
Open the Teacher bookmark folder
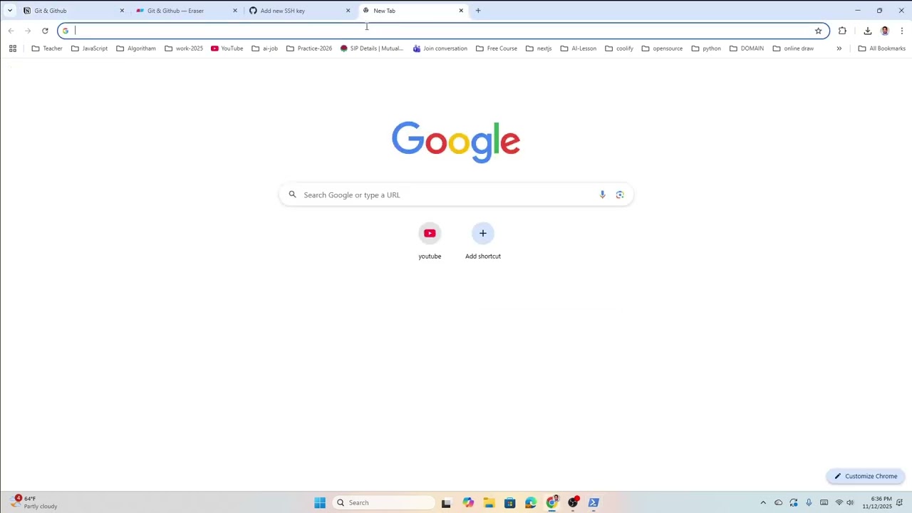[47, 48]
